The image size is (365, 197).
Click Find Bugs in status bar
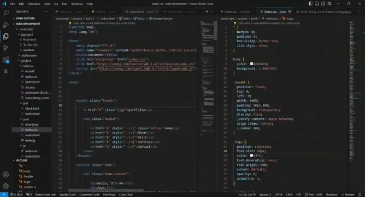tap(109, 194)
